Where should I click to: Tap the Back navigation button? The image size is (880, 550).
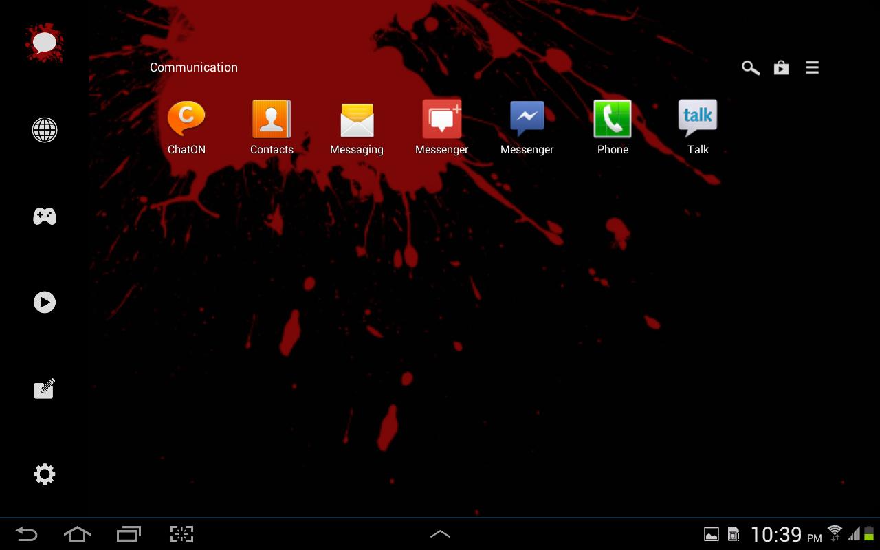point(27,534)
